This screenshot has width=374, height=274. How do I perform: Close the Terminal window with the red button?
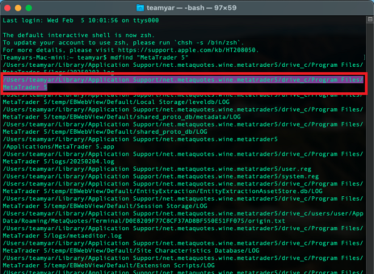coord(8,8)
